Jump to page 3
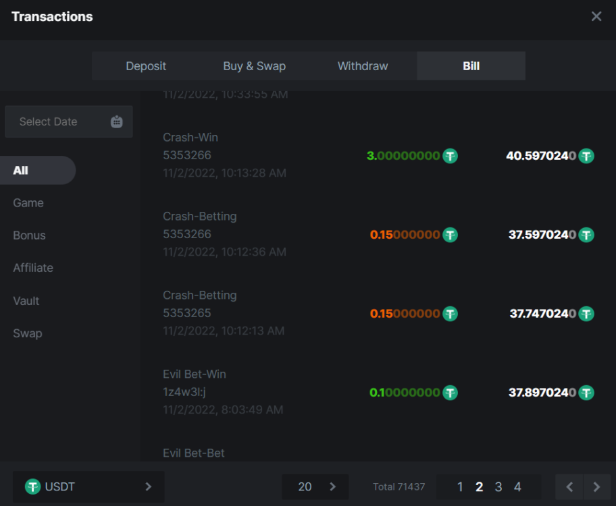Viewport: 616px width, 506px height. 498,487
